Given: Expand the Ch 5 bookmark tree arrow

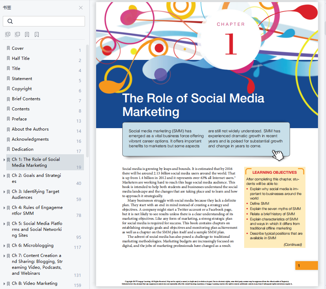Looking at the screenshot, I should click(4, 224).
